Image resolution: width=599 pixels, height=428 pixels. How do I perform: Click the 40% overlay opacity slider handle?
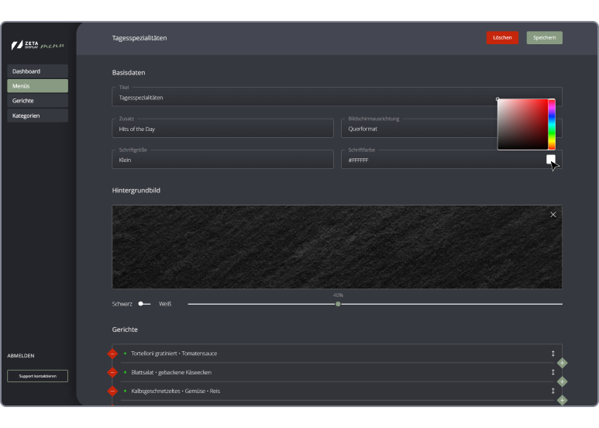(x=338, y=304)
